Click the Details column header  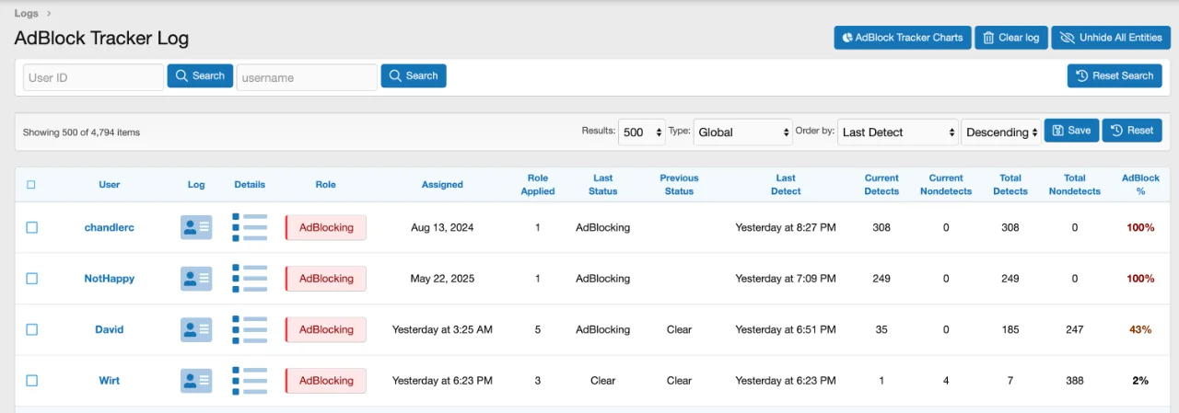coord(250,185)
